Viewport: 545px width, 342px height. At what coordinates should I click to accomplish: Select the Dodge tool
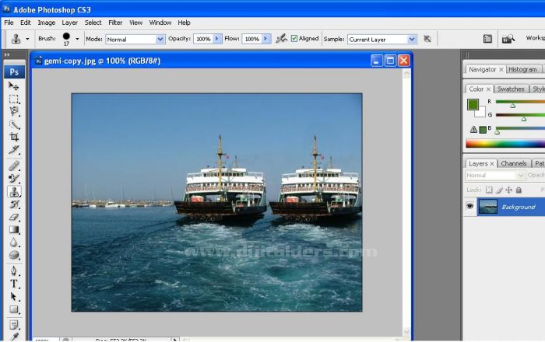pyautogui.click(x=14, y=255)
